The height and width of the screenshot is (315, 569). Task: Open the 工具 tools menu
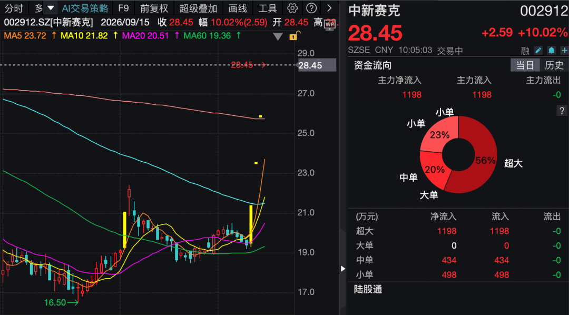(268, 8)
